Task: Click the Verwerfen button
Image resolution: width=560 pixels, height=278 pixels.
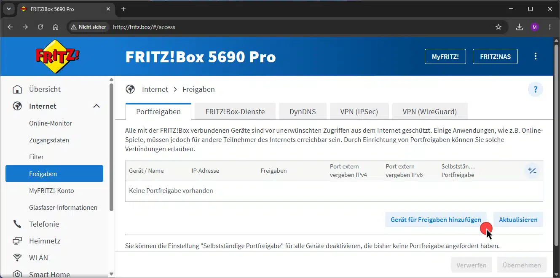Action: point(472,265)
